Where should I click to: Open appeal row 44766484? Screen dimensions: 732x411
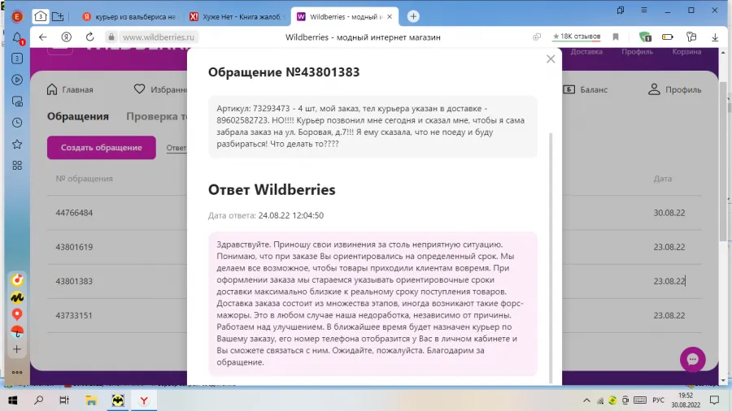(74, 213)
